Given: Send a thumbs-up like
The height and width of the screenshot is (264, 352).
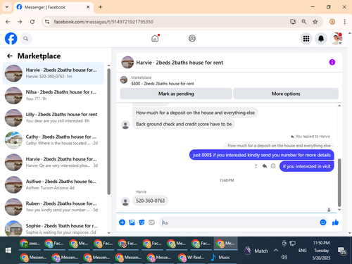Looking at the screenshot, I should pos(335,222).
